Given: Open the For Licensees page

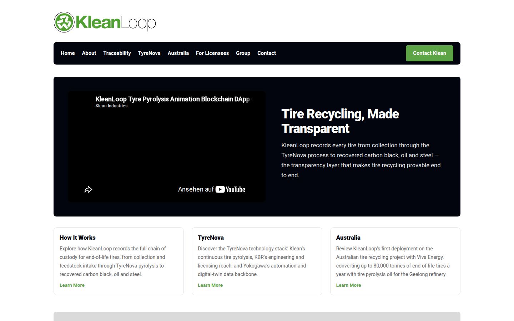Looking at the screenshot, I should tap(212, 53).
